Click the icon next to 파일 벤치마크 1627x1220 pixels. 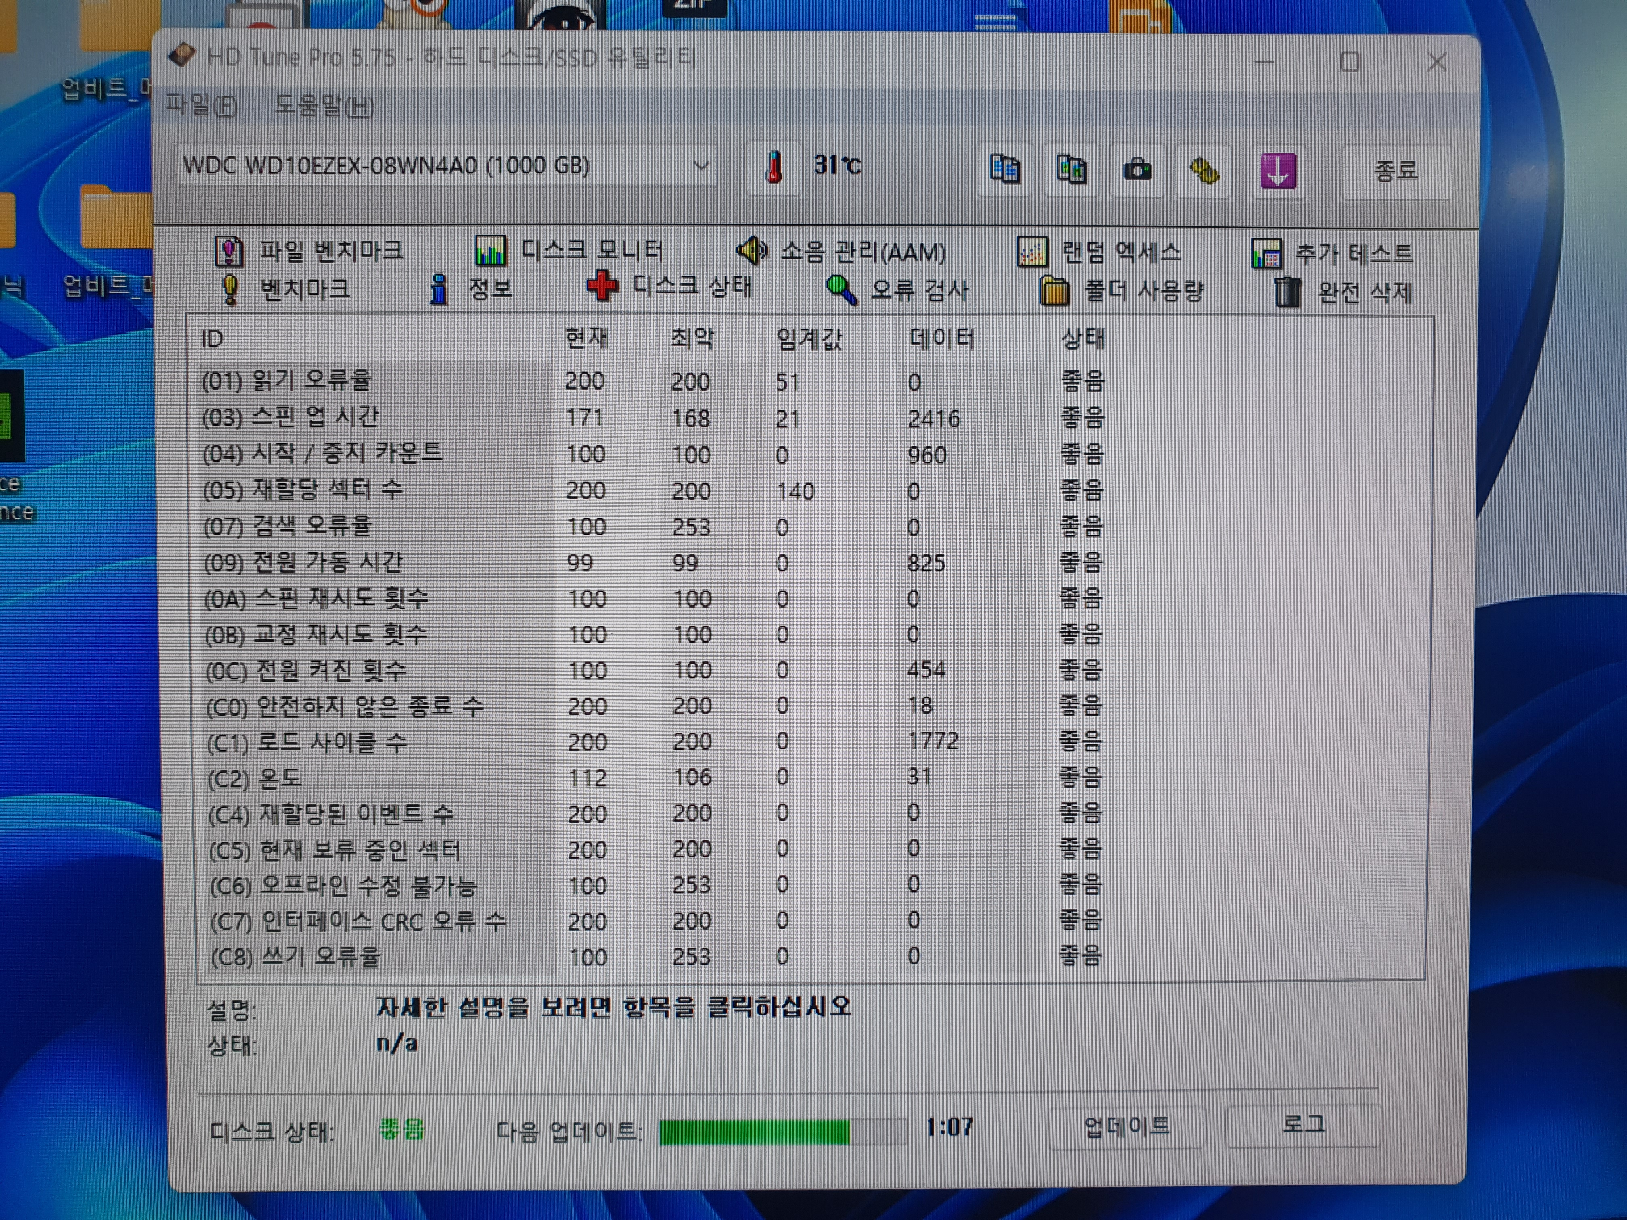pos(229,251)
